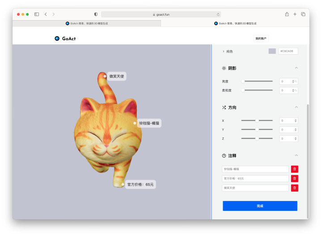Collapse the 阴影 shadow section
This screenshot has height=236, width=322.
(x=296, y=68)
